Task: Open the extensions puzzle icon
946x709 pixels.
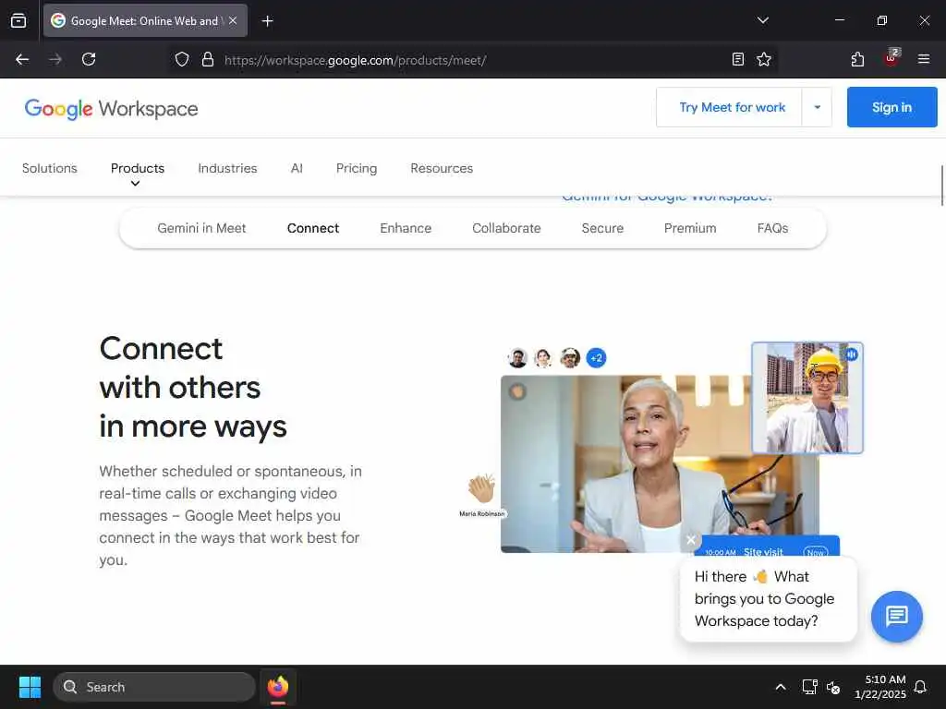Action: (857, 59)
